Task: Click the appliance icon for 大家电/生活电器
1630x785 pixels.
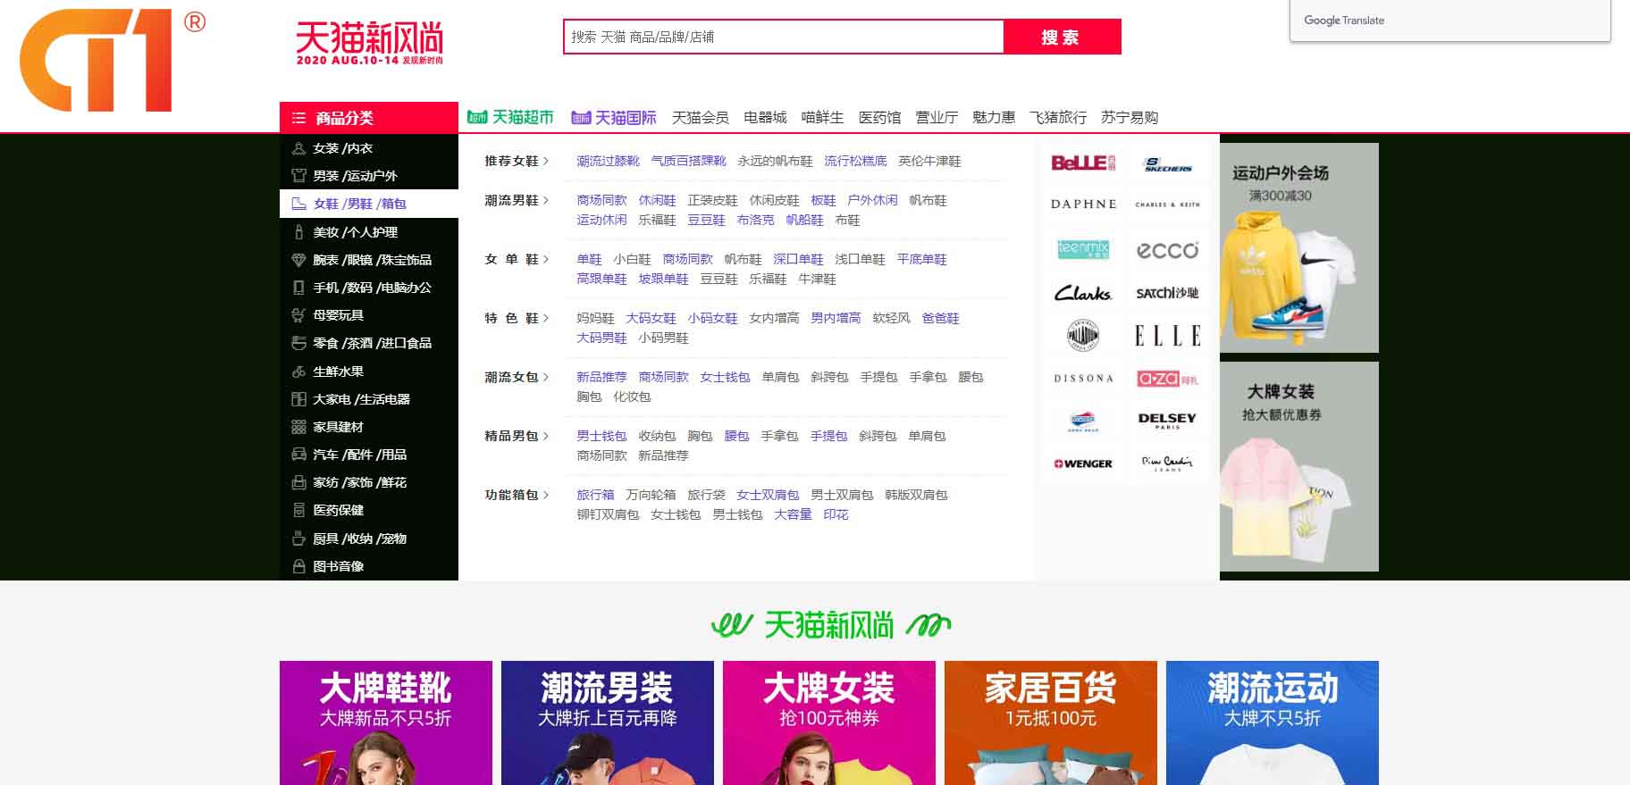Action: point(298,399)
